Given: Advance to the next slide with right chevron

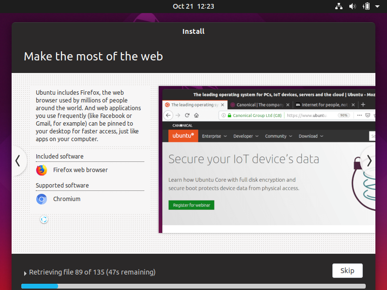Looking at the screenshot, I should (x=369, y=161).
